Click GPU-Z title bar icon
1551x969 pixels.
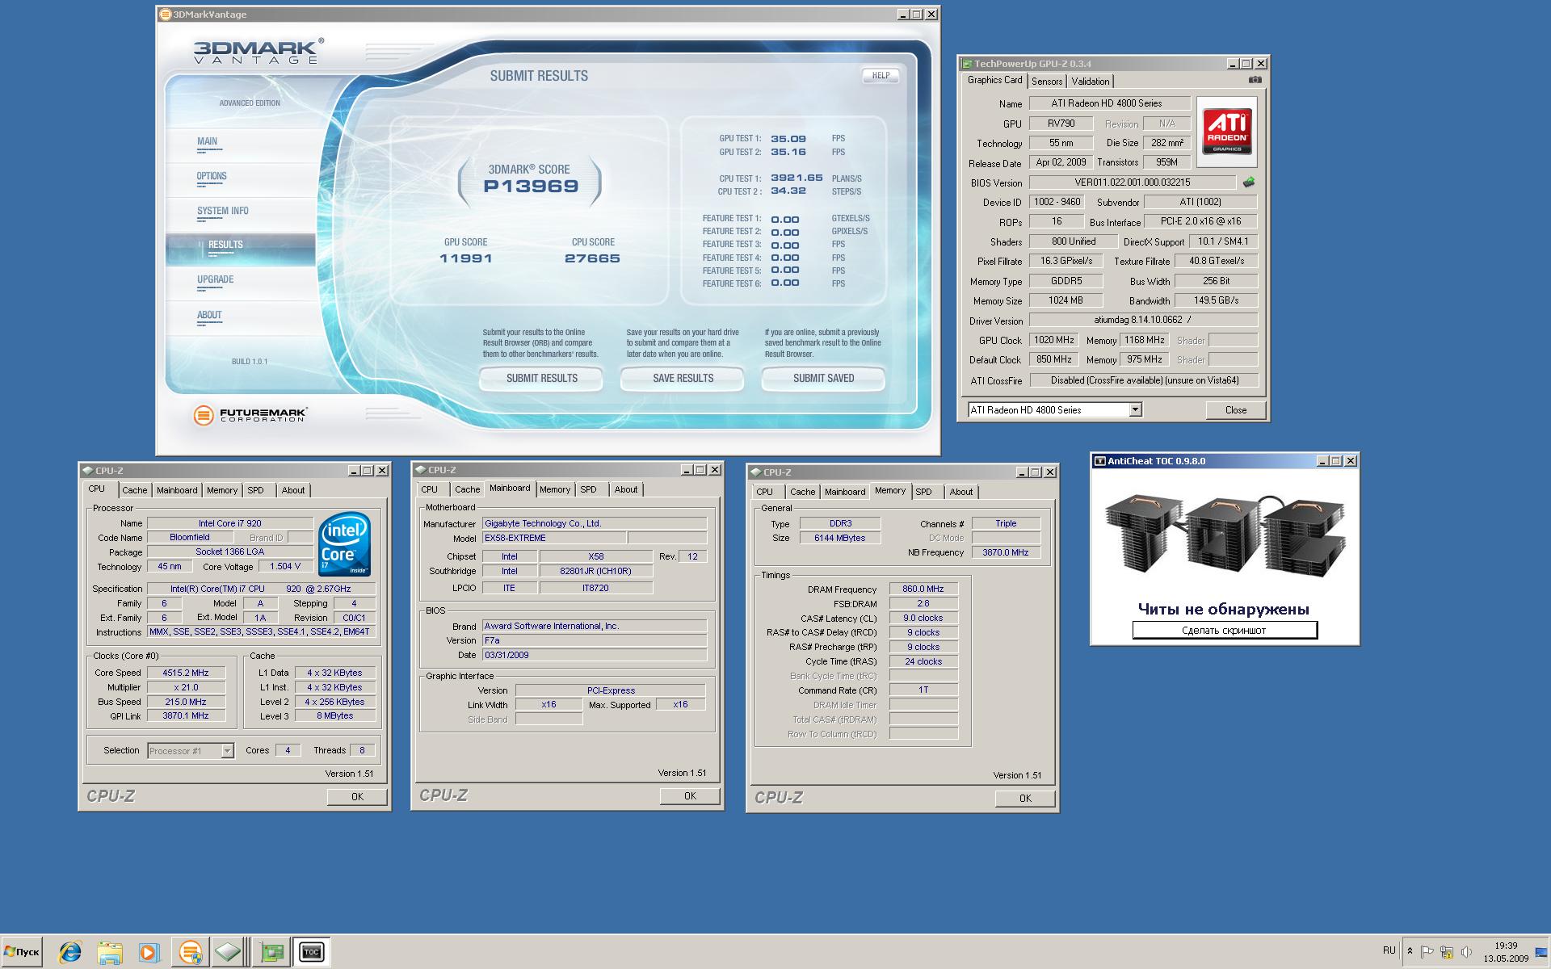tap(967, 64)
